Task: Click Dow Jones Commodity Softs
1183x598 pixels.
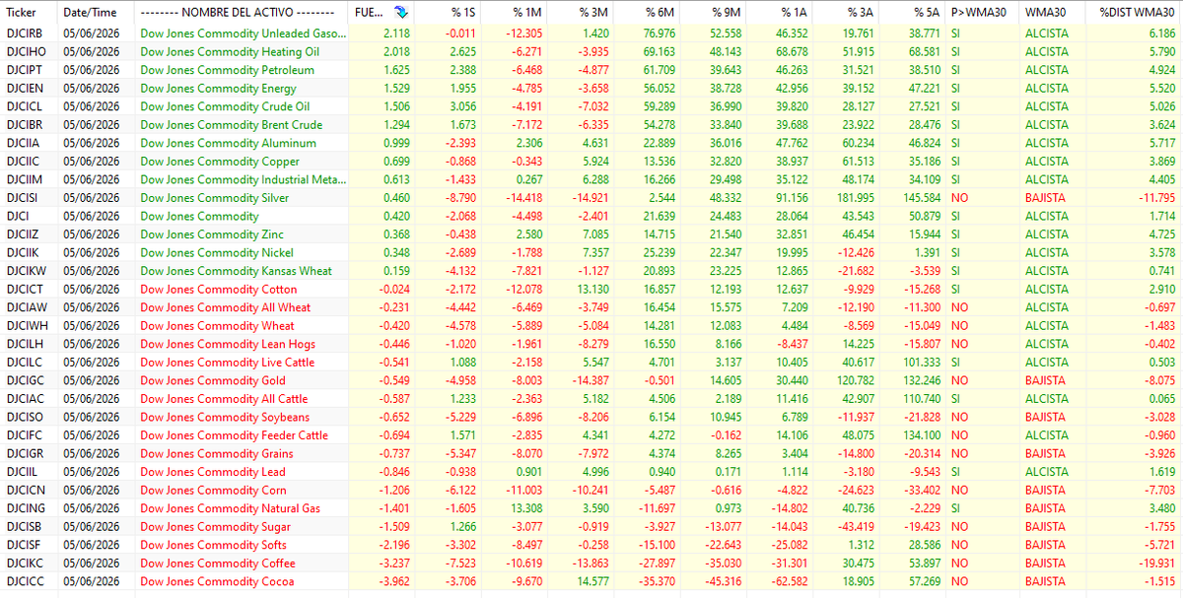Action: pos(215,544)
